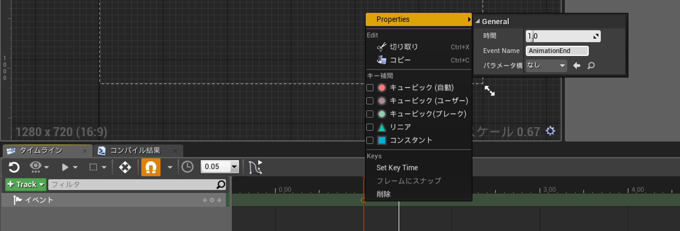Check キュービック (ユーザー) interpolation
Screen dimensions: 680x231
coord(370,101)
